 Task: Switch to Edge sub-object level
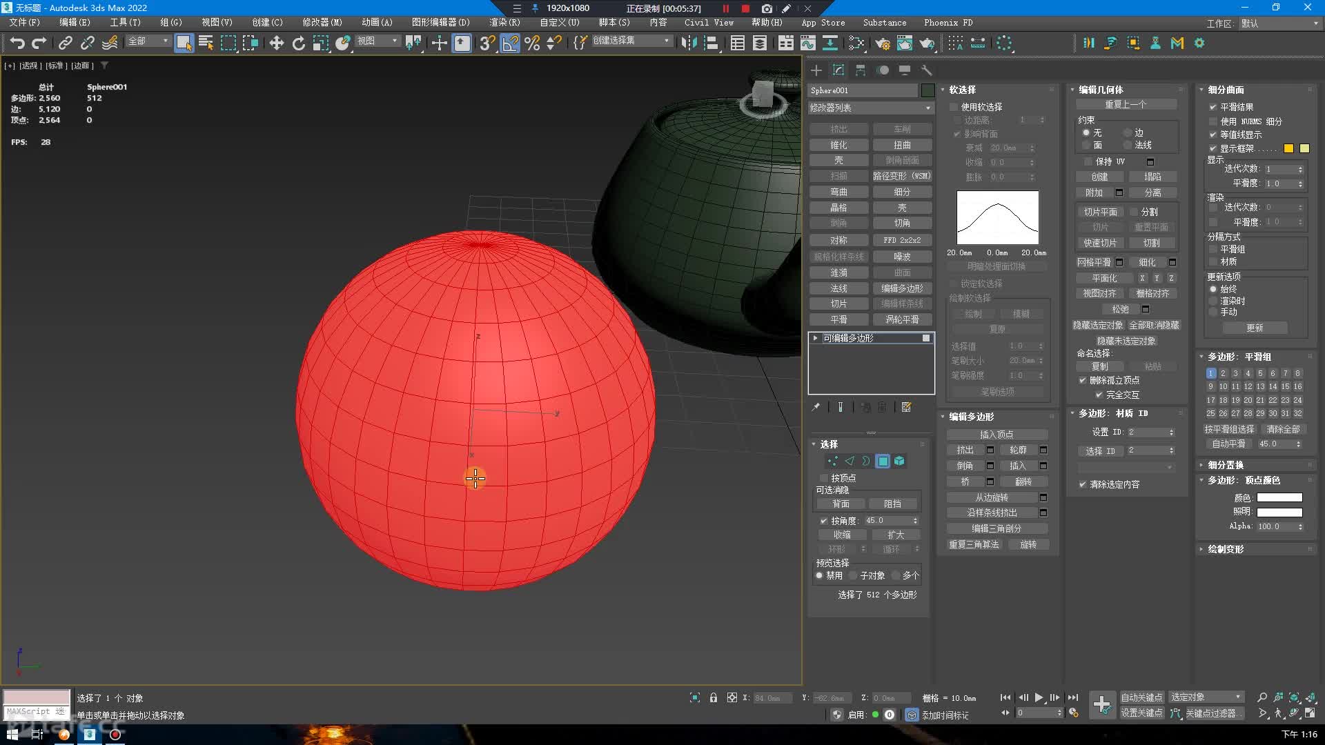click(850, 461)
